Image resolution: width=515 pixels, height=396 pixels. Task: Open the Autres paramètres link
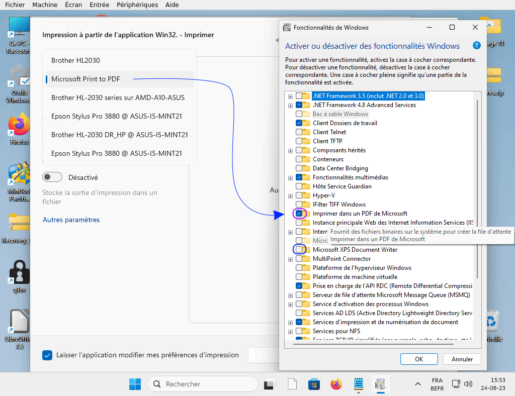pos(71,220)
